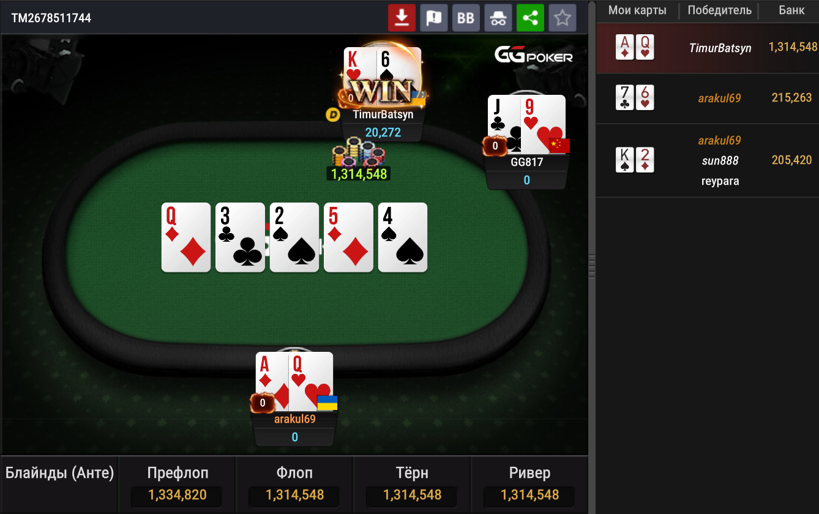This screenshot has width=819, height=514.
Task: Open the 215,263 pot hand row
Action: [708, 98]
